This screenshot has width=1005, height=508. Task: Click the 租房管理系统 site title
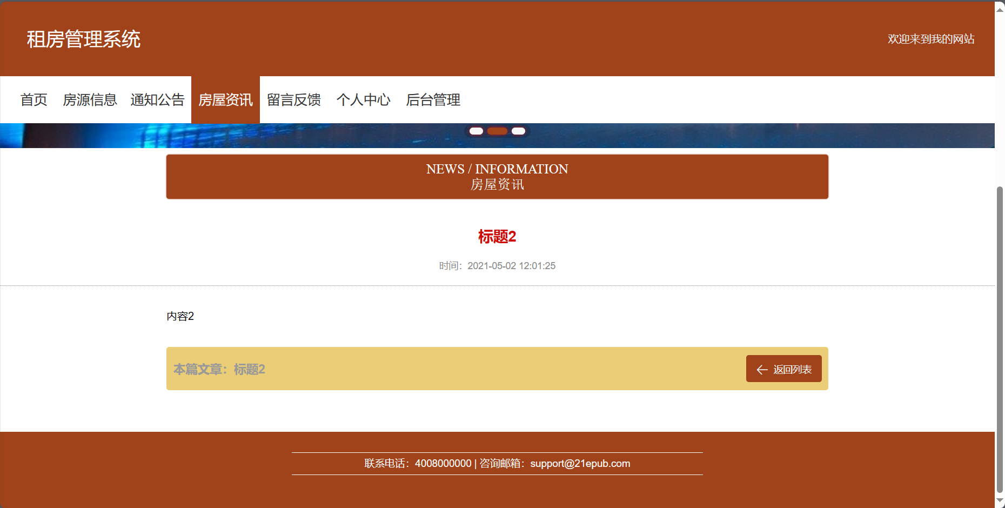(x=84, y=39)
